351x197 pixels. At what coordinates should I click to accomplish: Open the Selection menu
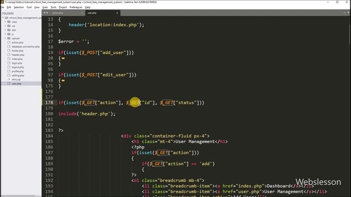(x=19, y=7)
